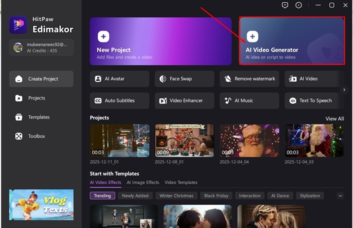The height and width of the screenshot is (228, 353).
Task: Open Projects in the sidebar
Action: click(x=37, y=98)
